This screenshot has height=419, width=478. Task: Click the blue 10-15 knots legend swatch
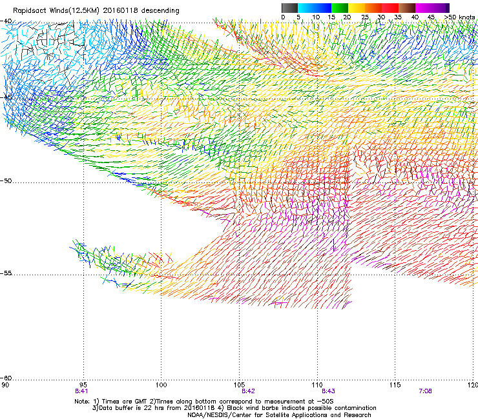(x=323, y=8)
